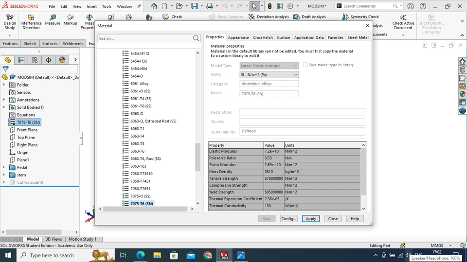Open the Insert menu
This screenshot has width=467, height=262.
(x=92, y=6)
